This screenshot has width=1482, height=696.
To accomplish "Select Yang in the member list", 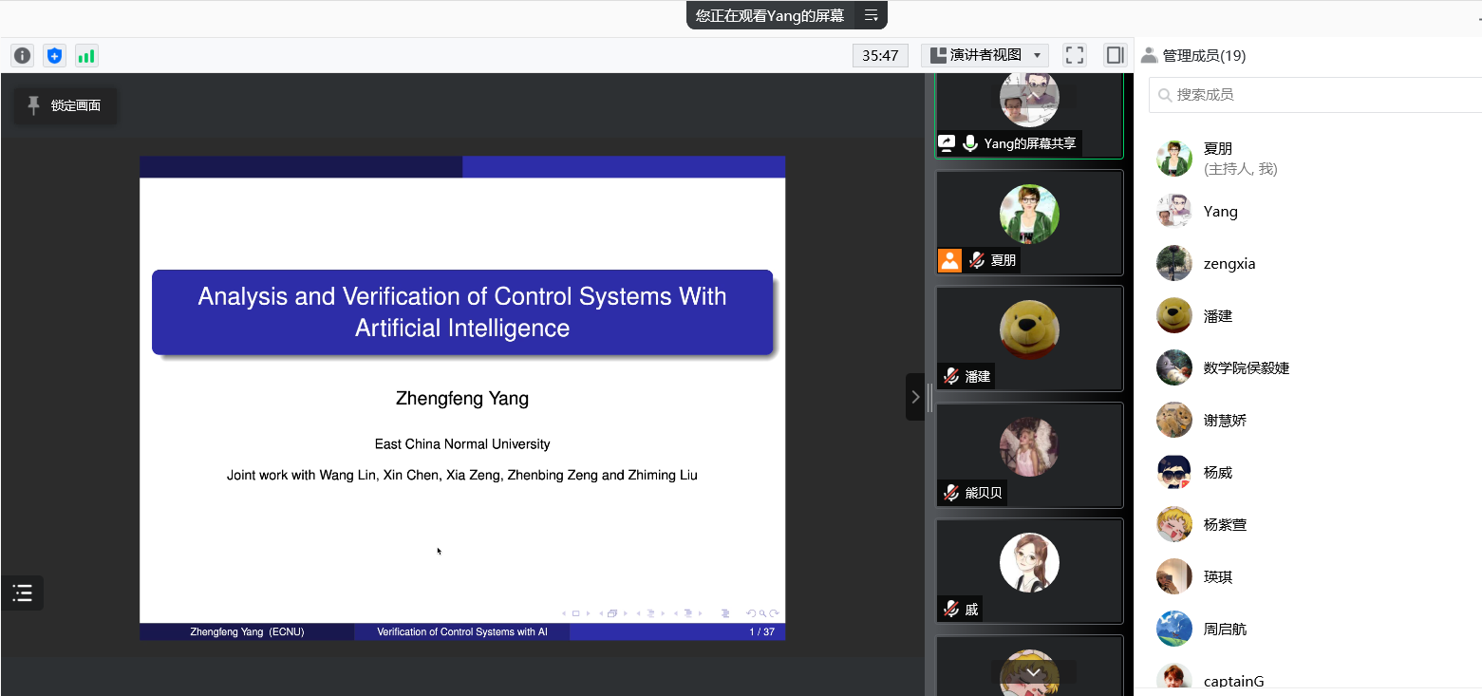I will (1220, 211).
